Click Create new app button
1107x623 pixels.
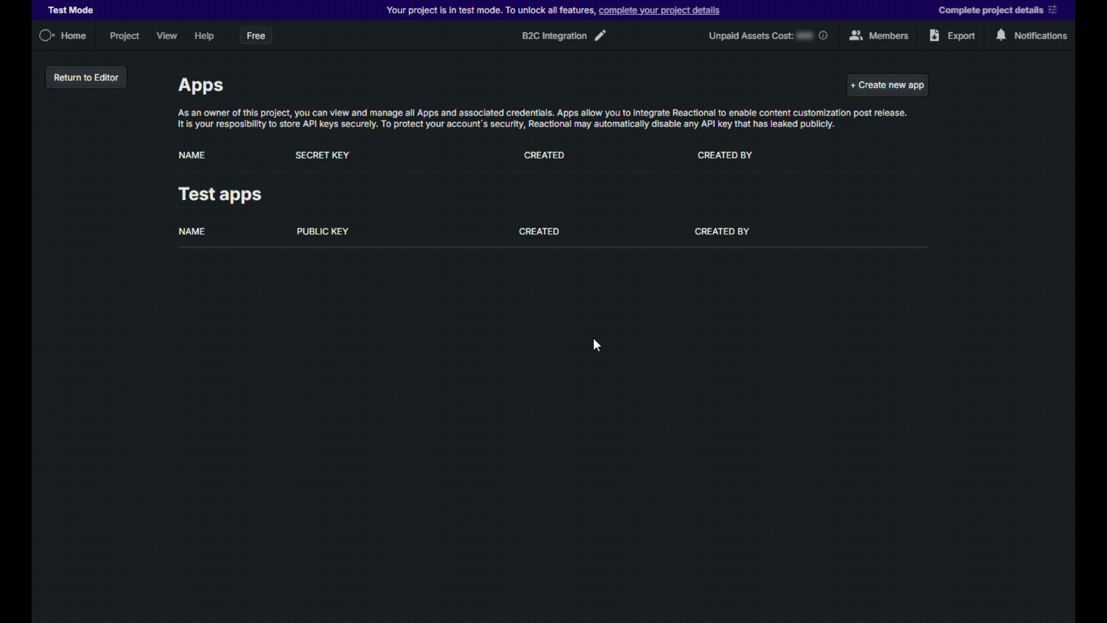(887, 85)
